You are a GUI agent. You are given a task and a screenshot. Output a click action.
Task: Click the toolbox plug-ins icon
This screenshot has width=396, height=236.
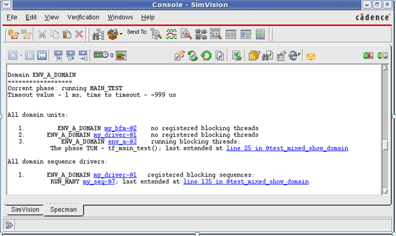point(113,34)
